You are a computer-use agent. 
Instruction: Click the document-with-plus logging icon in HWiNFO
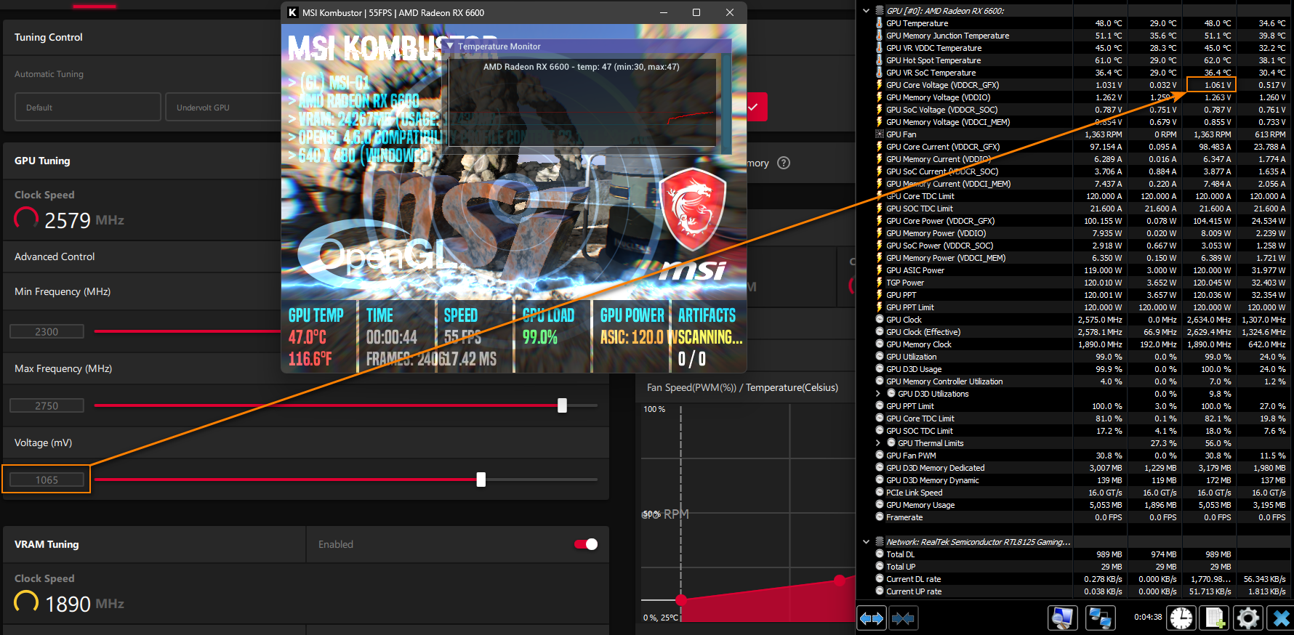pos(1215,618)
